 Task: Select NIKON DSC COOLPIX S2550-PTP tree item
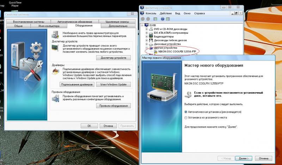[x=177, y=51]
